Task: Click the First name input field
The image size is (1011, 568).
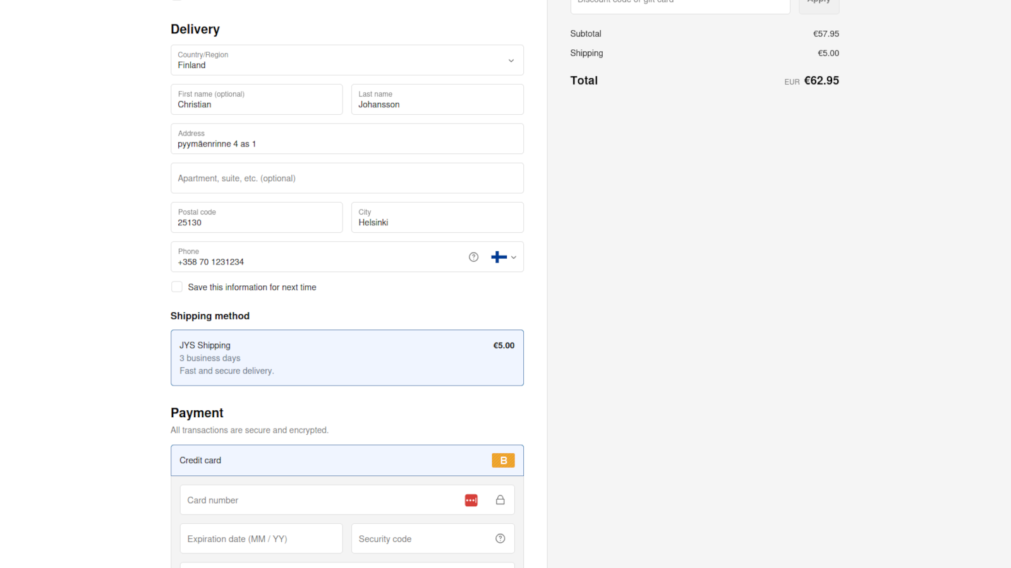Action: coord(257,100)
